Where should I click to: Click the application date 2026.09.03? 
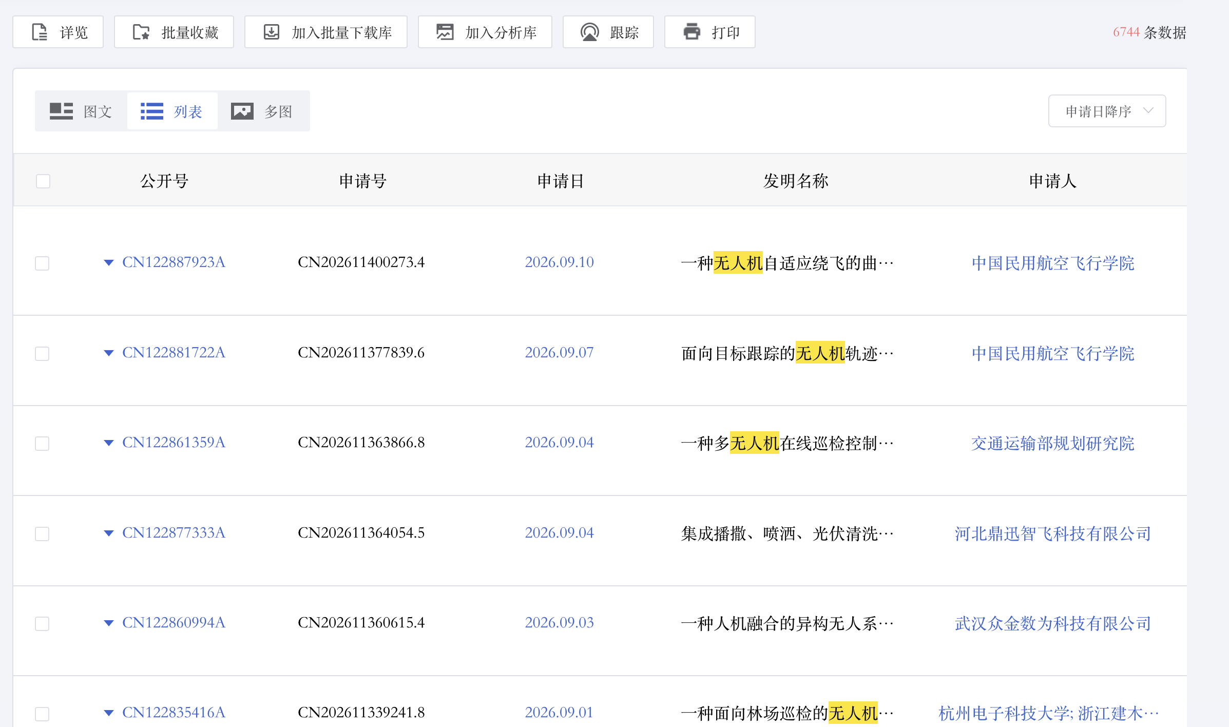point(559,623)
